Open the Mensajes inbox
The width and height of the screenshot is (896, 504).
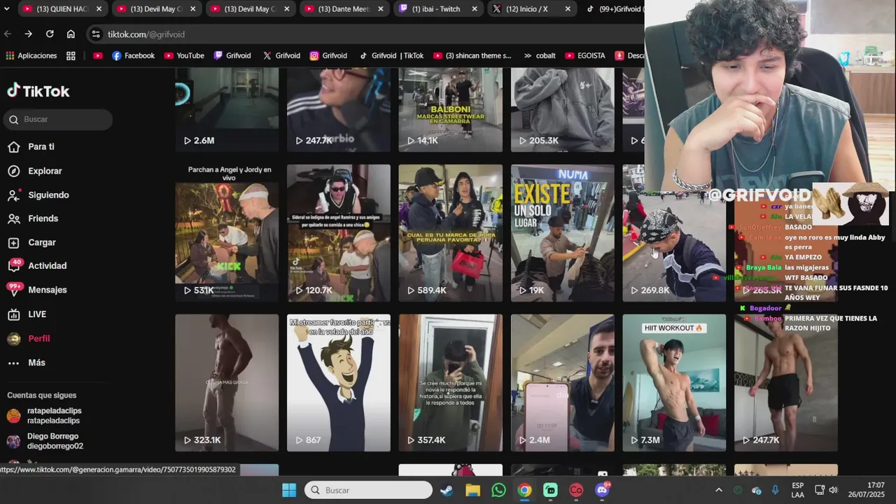tap(37, 290)
